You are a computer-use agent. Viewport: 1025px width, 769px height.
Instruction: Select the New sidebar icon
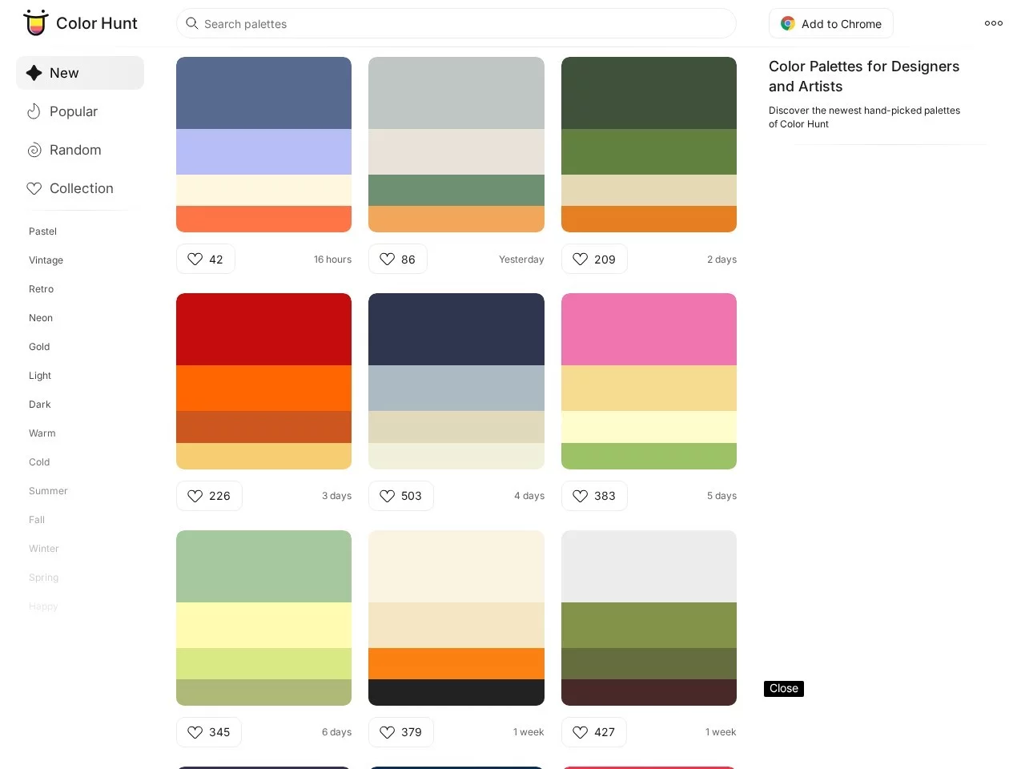[x=34, y=73]
